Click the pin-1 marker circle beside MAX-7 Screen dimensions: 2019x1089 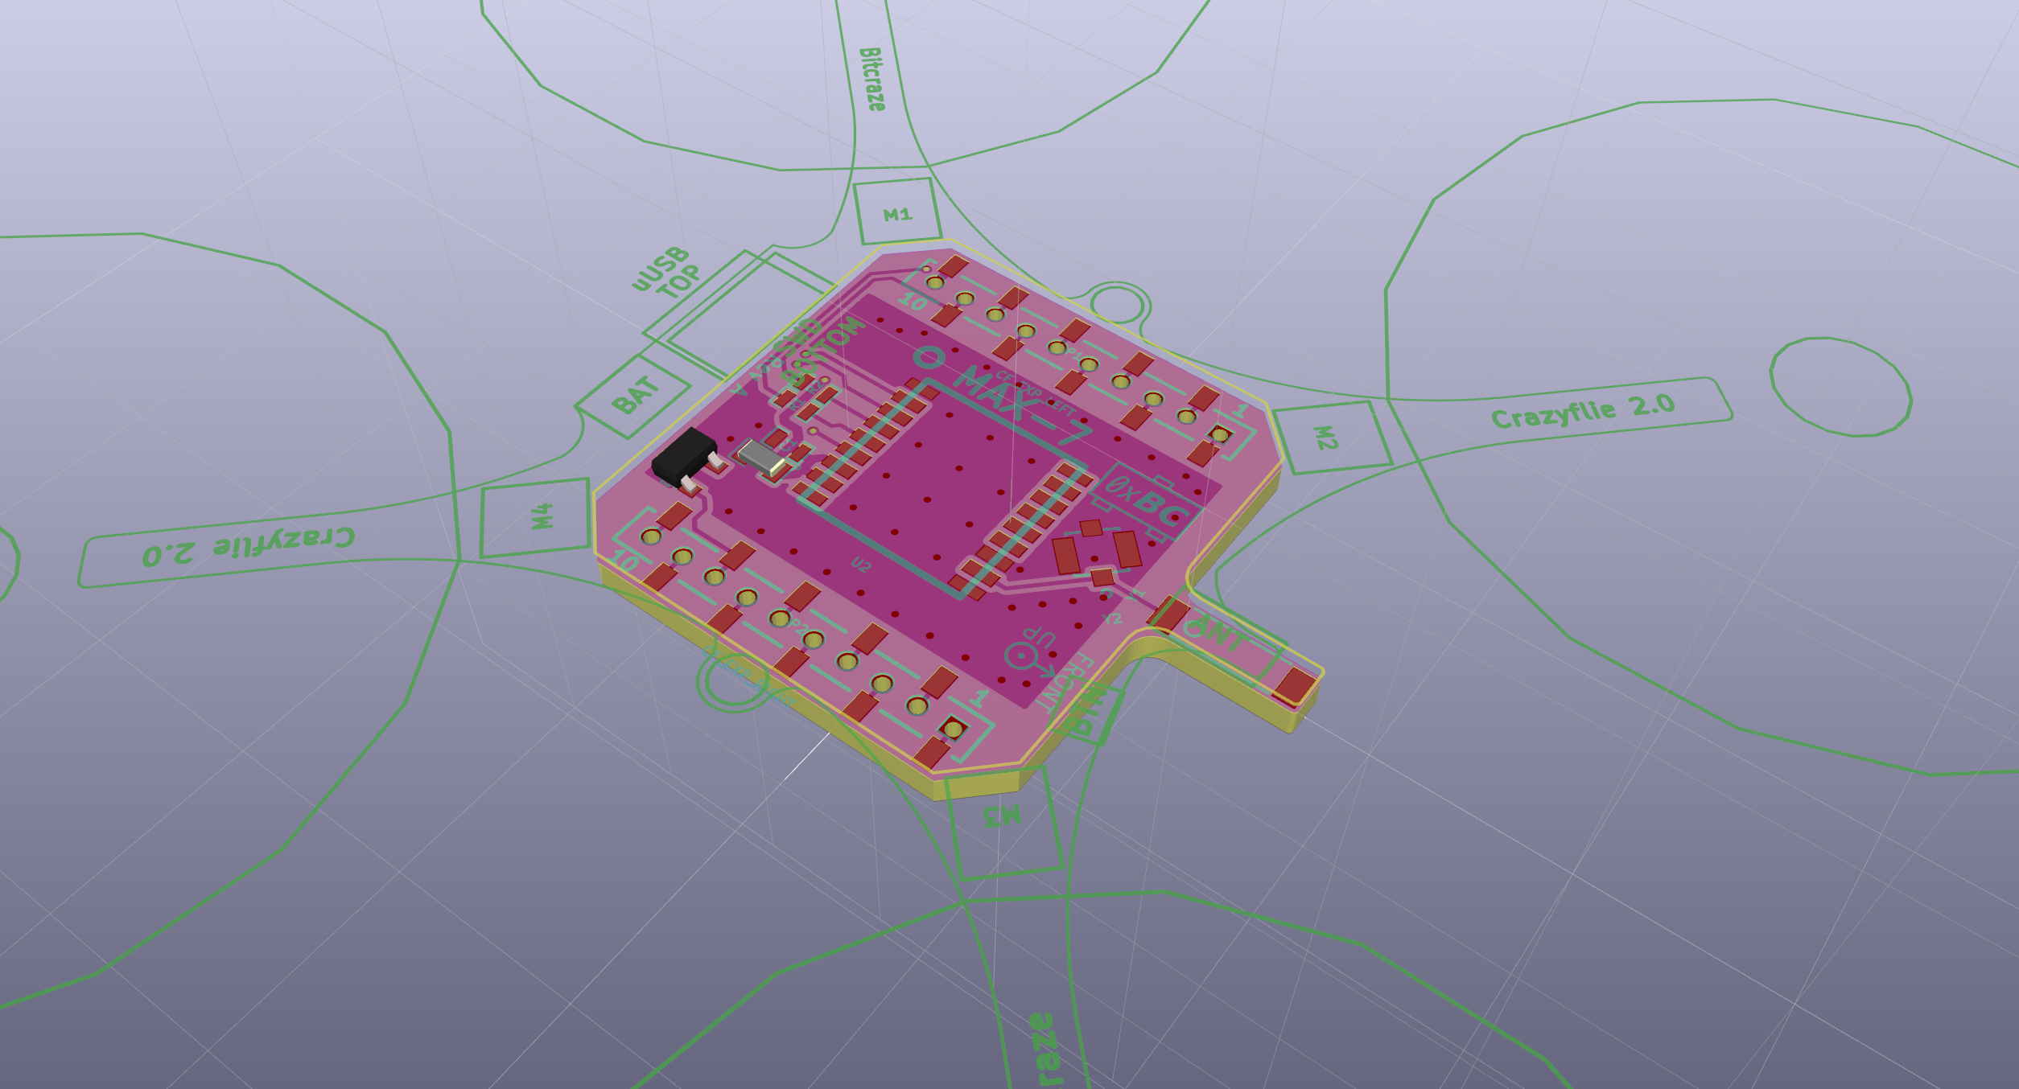click(x=929, y=357)
